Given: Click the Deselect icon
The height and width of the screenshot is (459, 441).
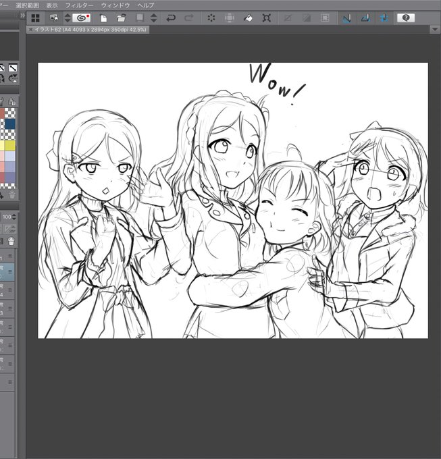Looking at the screenshot, I should 288,18.
